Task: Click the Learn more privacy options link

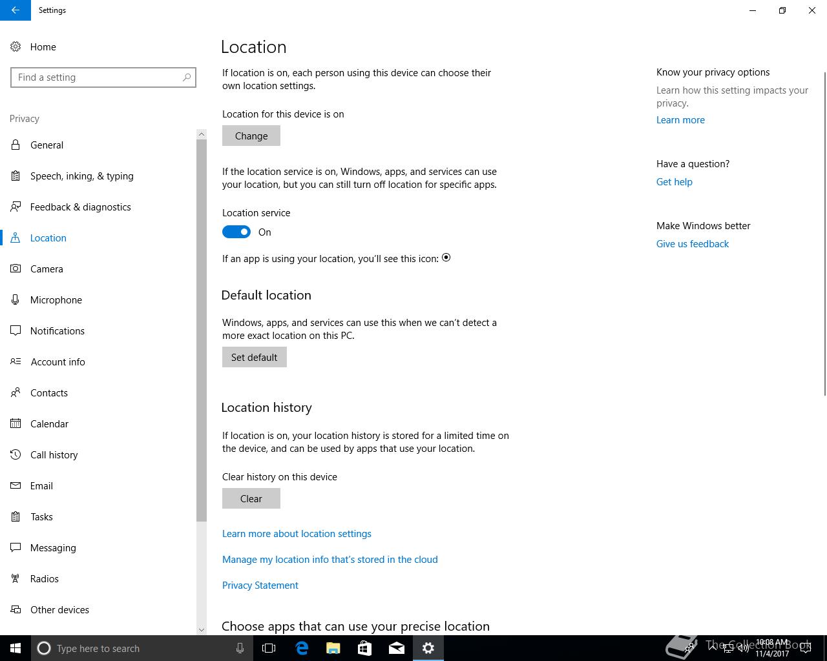Action: [x=680, y=120]
